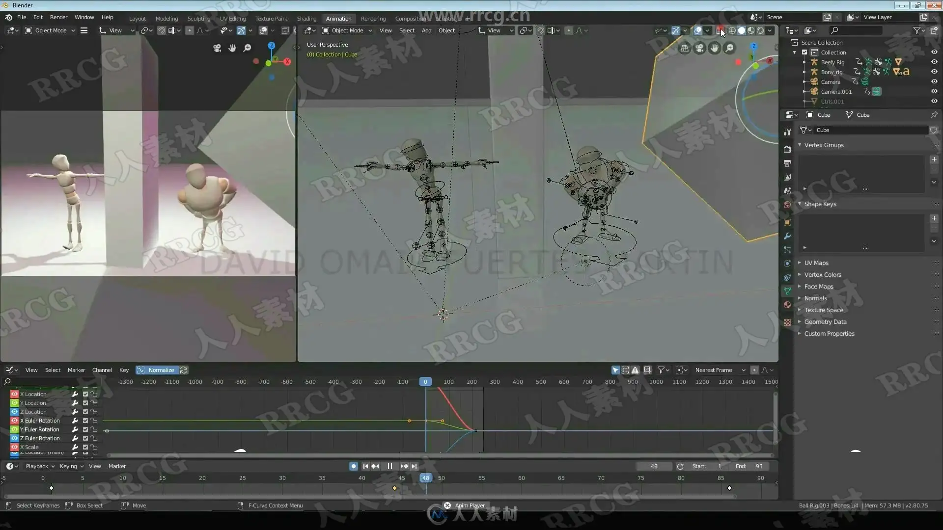Screen dimensions: 943x530
Task: Switch to the Shading workspace tab
Action: pyautogui.click(x=306, y=19)
